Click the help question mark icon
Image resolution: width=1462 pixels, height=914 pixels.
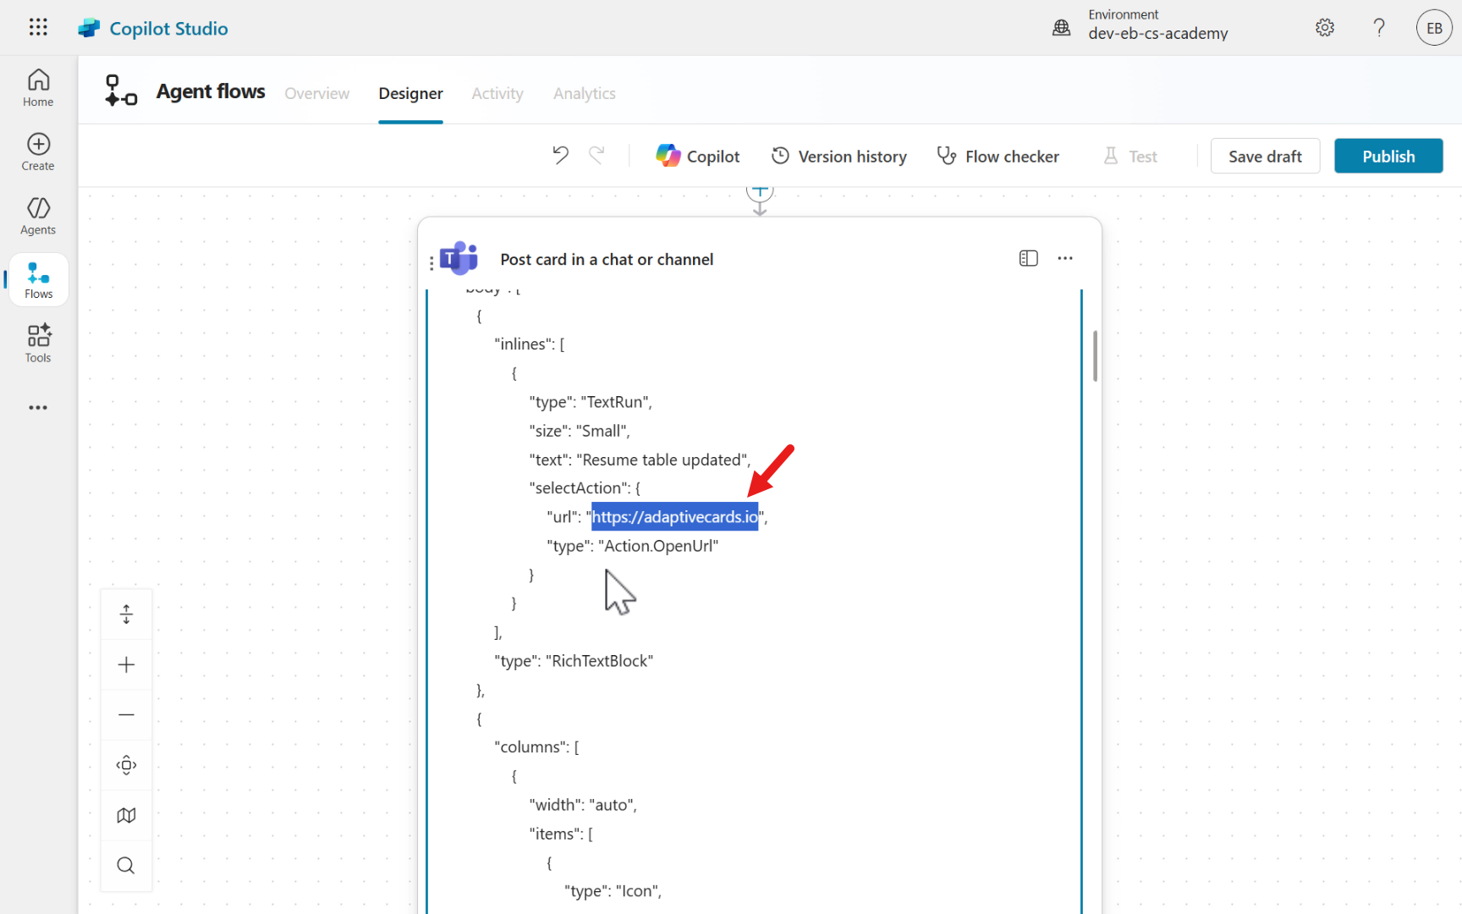tap(1379, 28)
